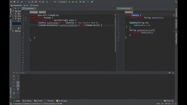This screenshot has height=105, width=187.
Task: Click the main() method breadcrumb chip
Action: (42, 12)
